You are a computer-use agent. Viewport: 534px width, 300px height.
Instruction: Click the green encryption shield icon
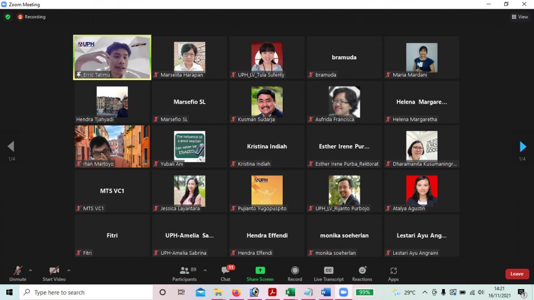(x=8, y=17)
